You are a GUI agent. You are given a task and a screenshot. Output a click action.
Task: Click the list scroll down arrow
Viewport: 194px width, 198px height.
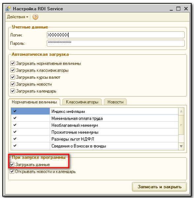tap(181, 146)
